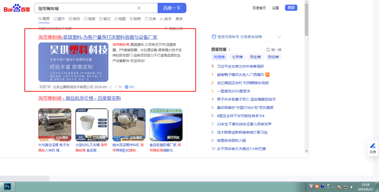
Task: Open 搜索工具 search tools filter
Action: tap(174, 29)
